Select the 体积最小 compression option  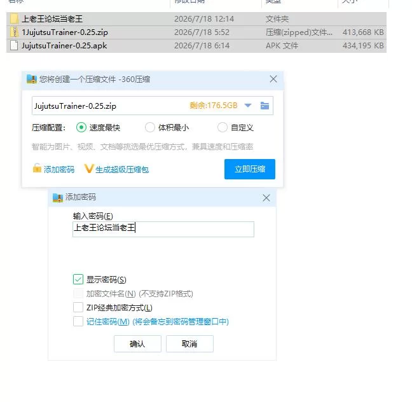pos(150,127)
